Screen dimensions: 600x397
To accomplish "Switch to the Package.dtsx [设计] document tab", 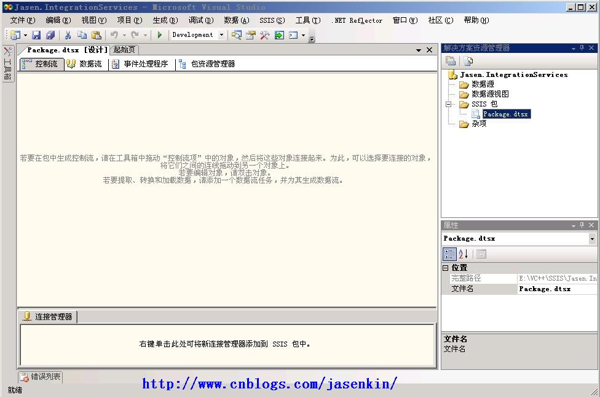I will 66,50.
